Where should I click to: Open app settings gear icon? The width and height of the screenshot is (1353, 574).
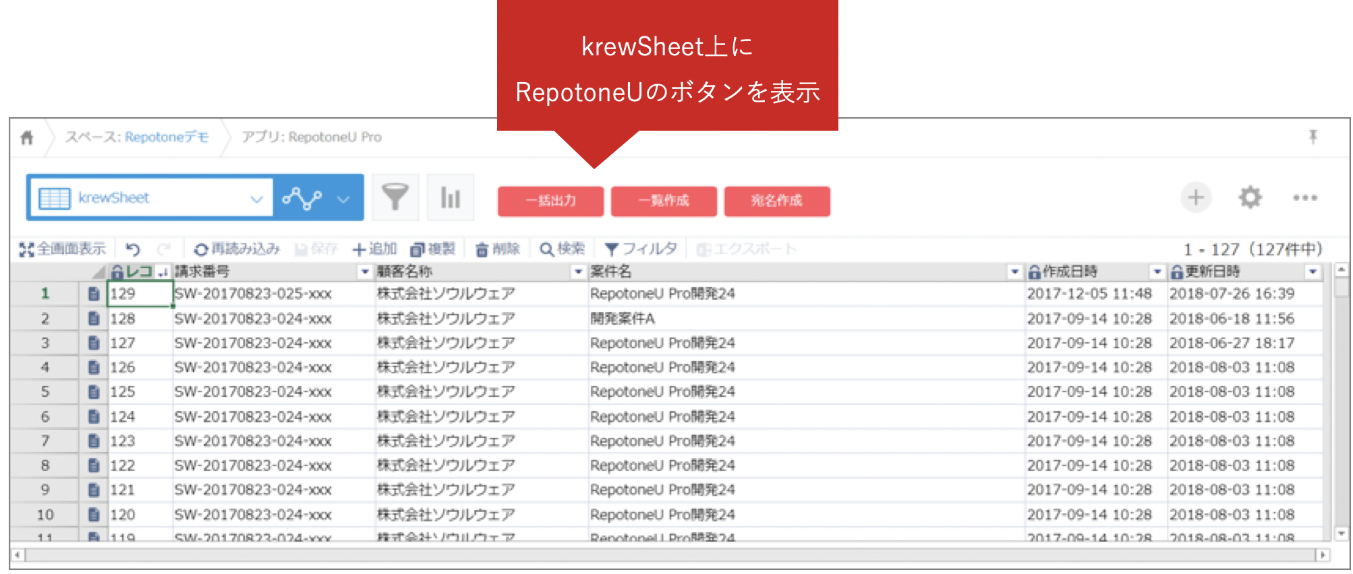point(1250,198)
